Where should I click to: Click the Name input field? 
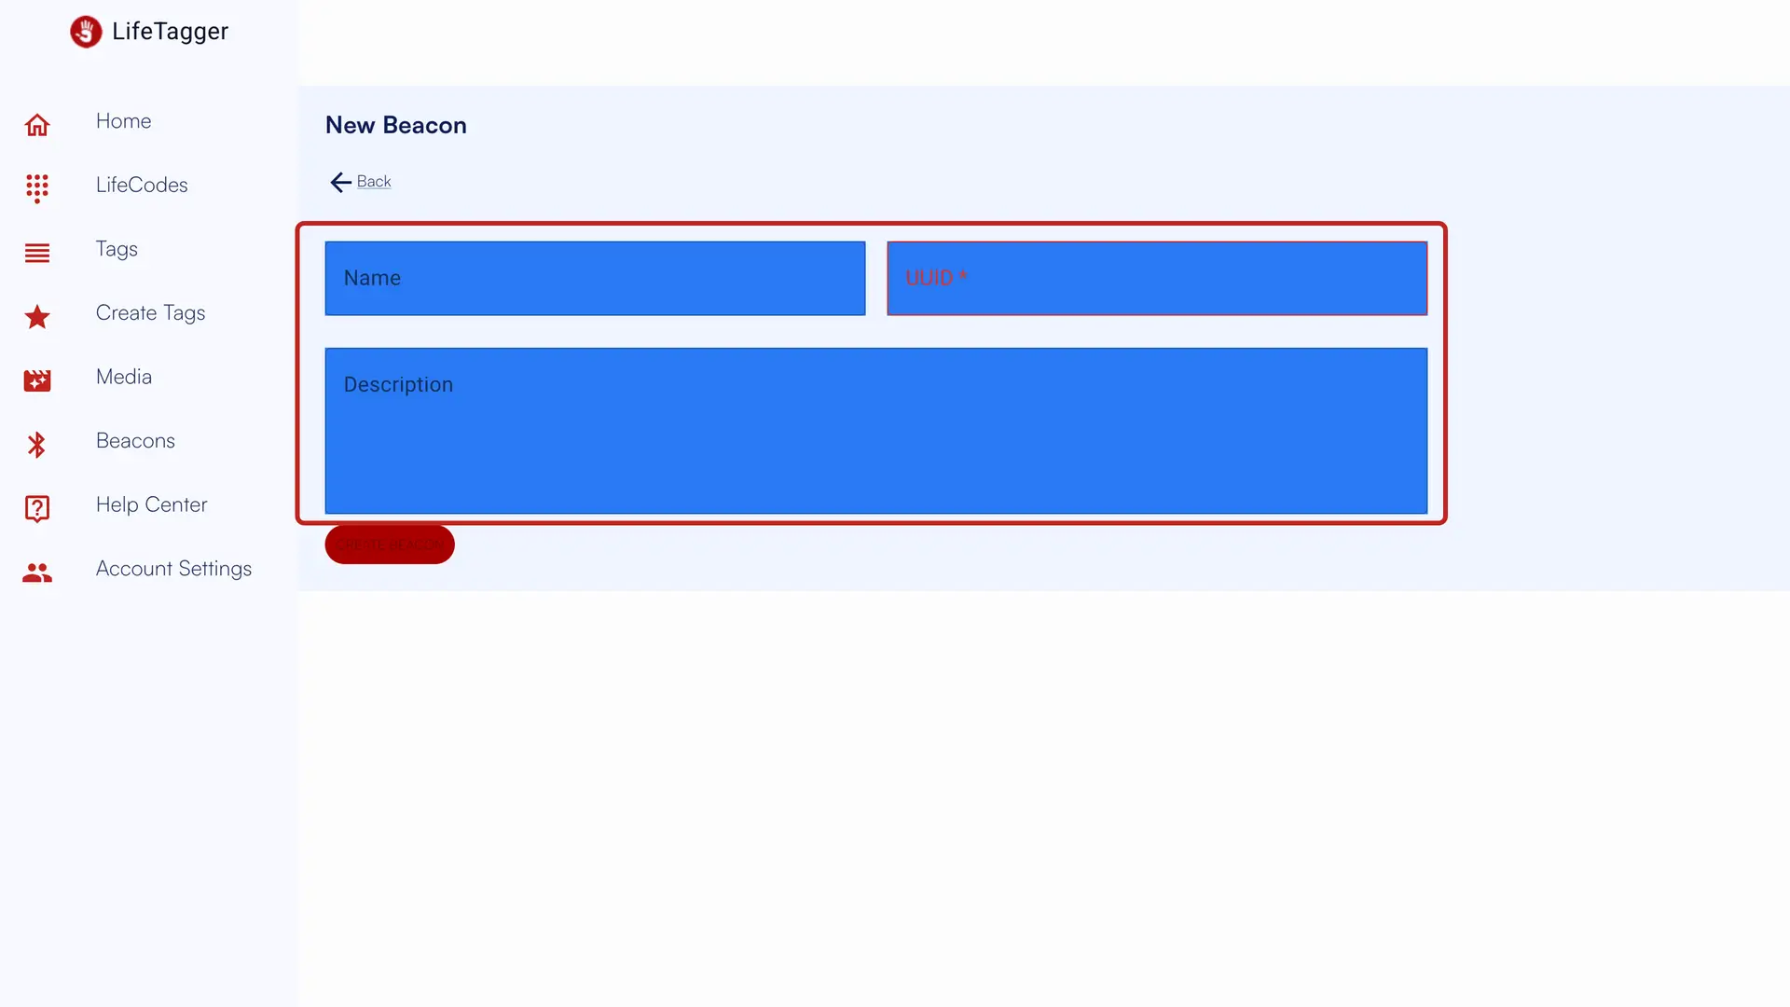(595, 278)
